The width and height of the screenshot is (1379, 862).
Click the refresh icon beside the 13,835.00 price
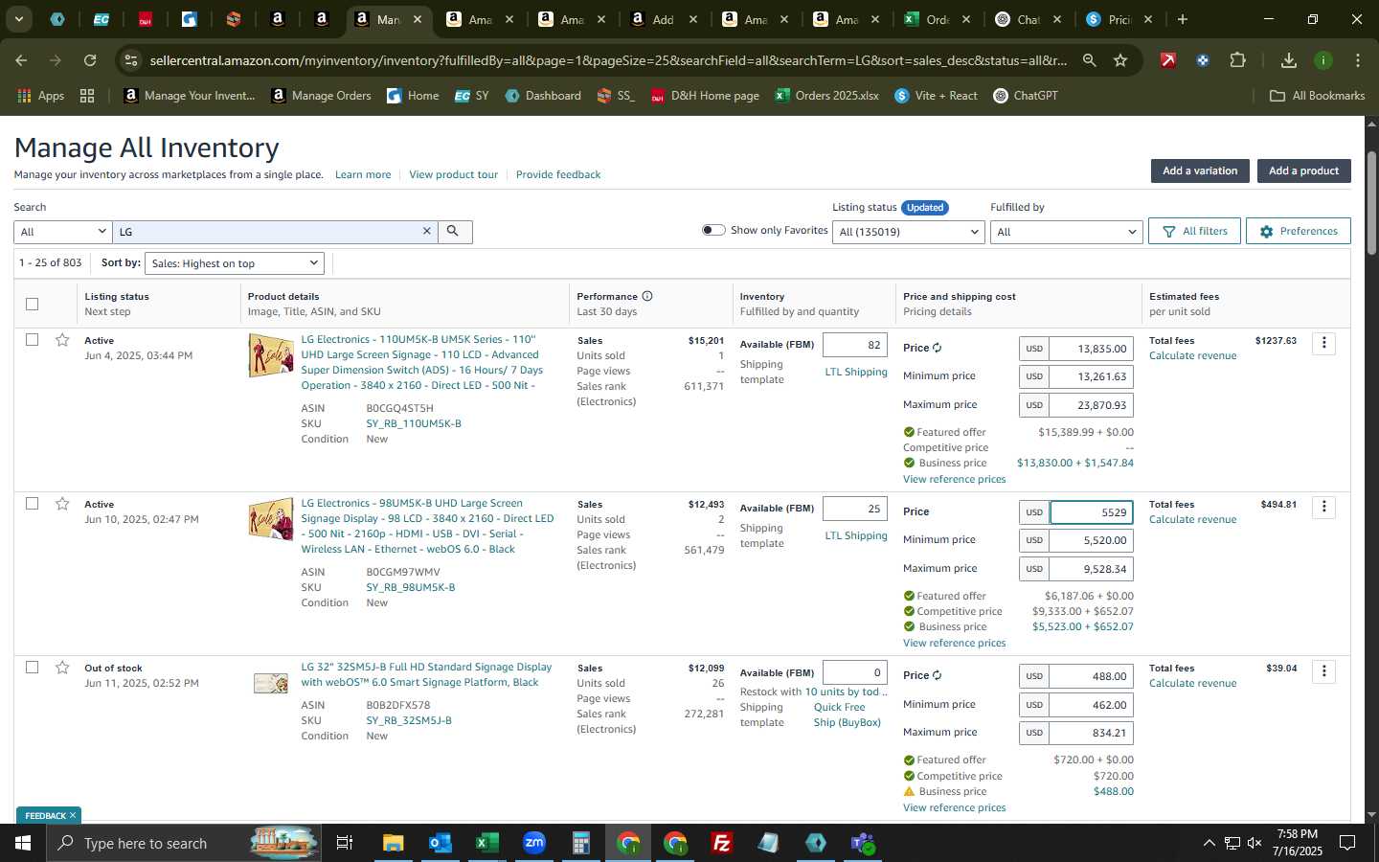coord(937,348)
